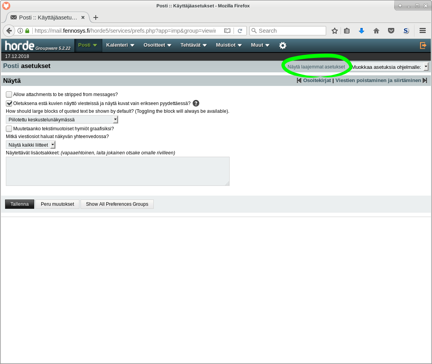Open the Kalenteri menu
The width and height of the screenshot is (432, 364).
tap(120, 45)
